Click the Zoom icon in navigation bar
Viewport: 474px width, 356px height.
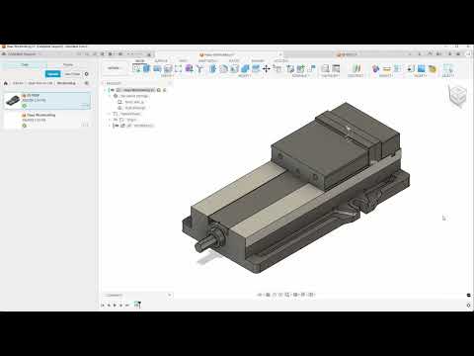coord(280,295)
